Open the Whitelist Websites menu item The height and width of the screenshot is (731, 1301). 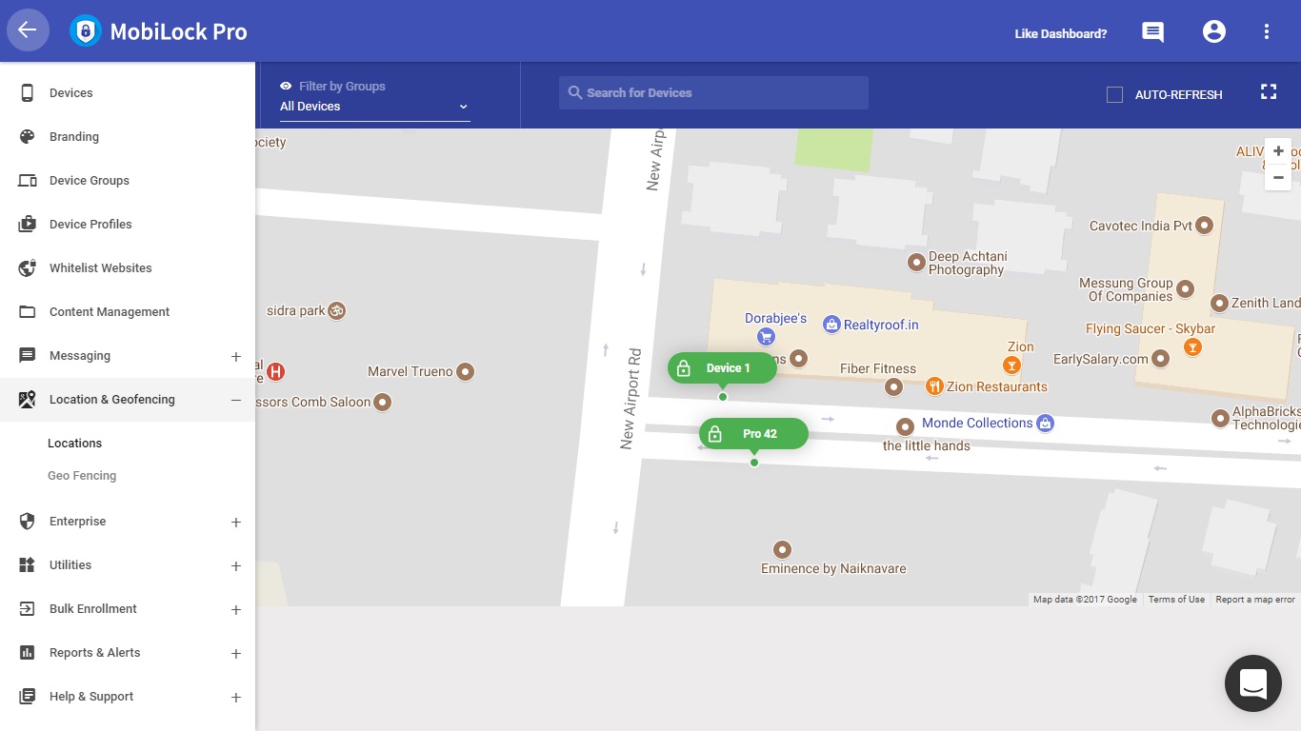coord(128,267)
